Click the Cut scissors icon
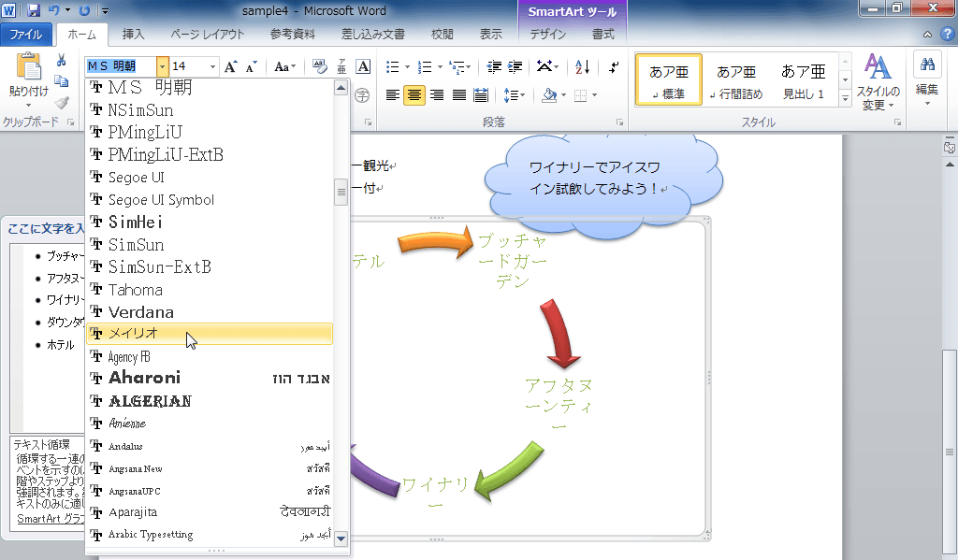Viewport: 958px width, 560px height. tap(61, 60)
